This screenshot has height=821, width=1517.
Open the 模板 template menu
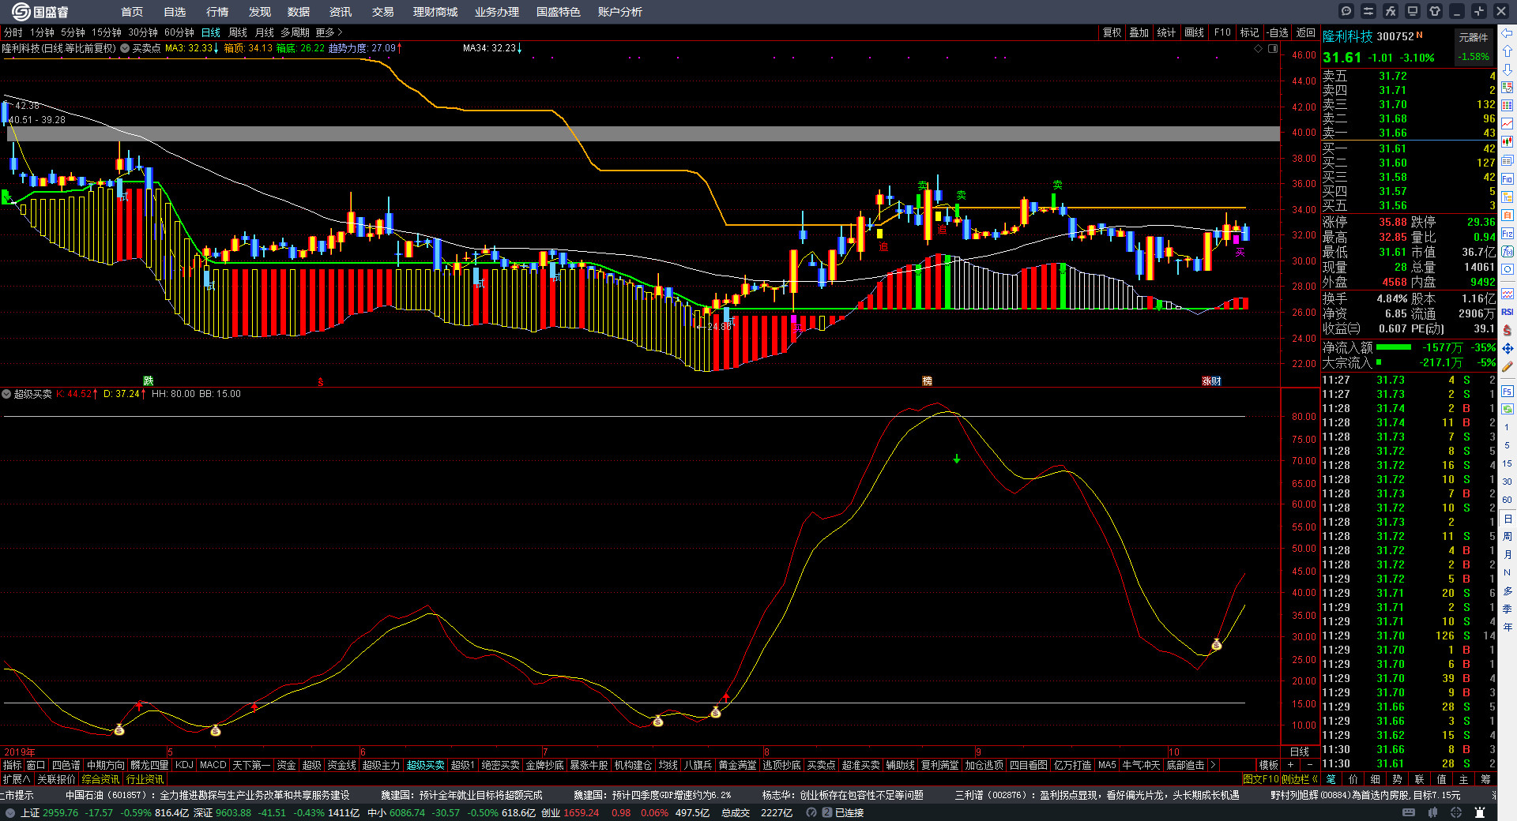click(x=1268, y=765)
